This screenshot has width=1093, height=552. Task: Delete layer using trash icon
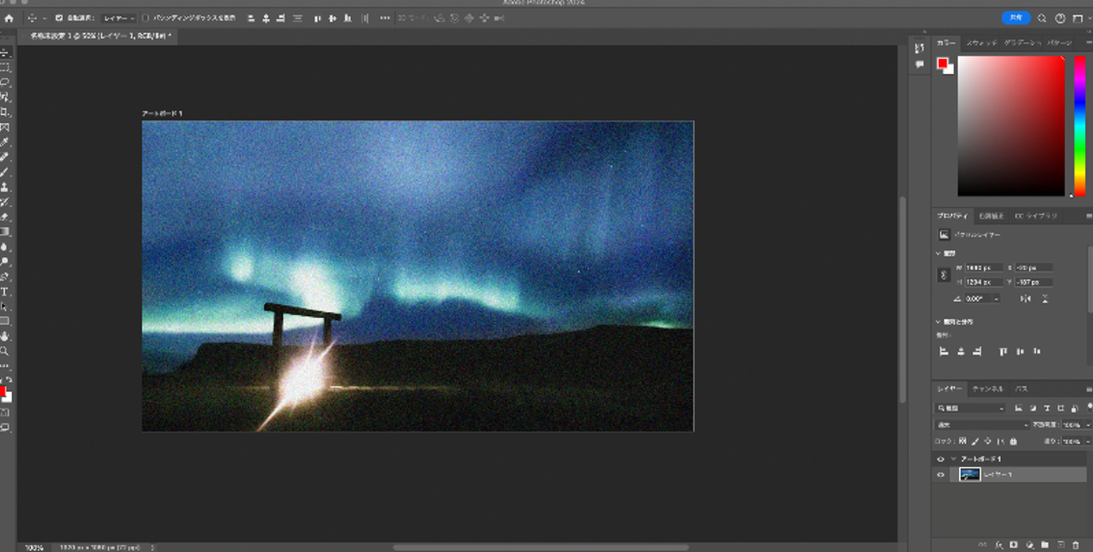pos(1076,545)
